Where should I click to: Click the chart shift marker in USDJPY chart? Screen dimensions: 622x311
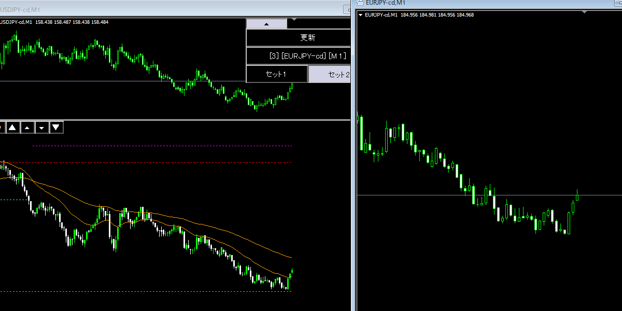point(294,20)
